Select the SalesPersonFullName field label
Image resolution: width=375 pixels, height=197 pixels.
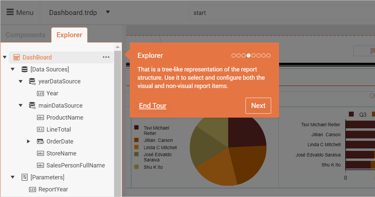click(x=76, y=165)
